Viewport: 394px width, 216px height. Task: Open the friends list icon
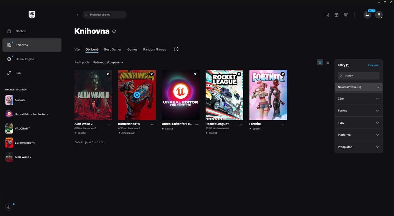tap(367, 15)
